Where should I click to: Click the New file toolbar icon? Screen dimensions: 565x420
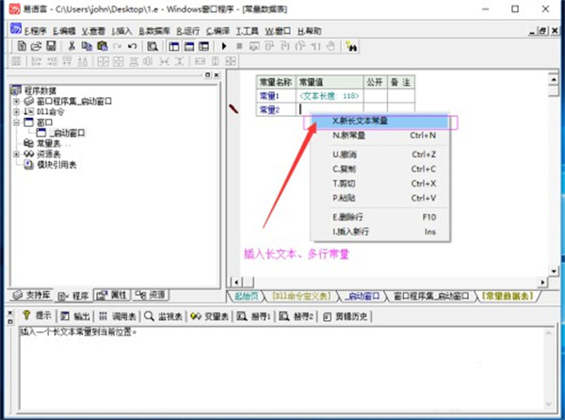pyautogui.click(x=22, y=46)
